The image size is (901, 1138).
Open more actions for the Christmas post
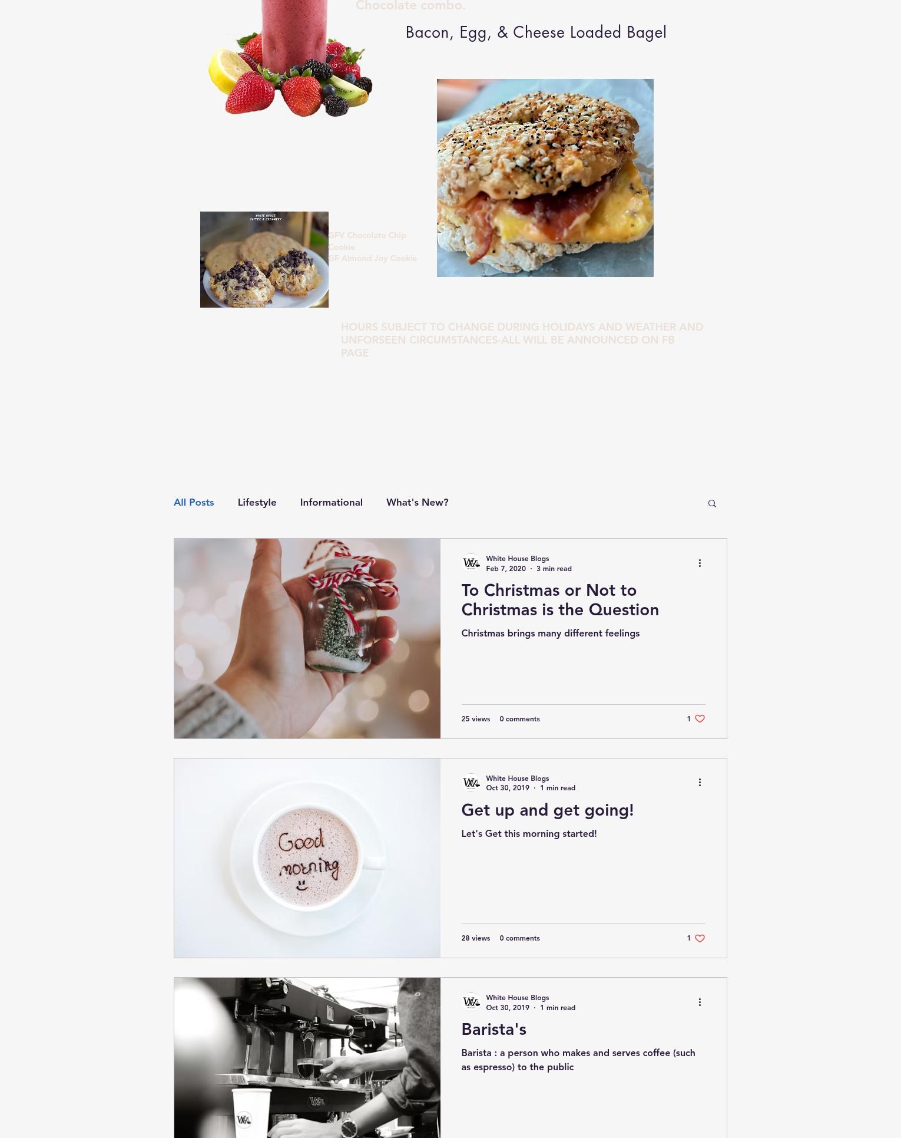pyautogui.click(x=700, y=563)
